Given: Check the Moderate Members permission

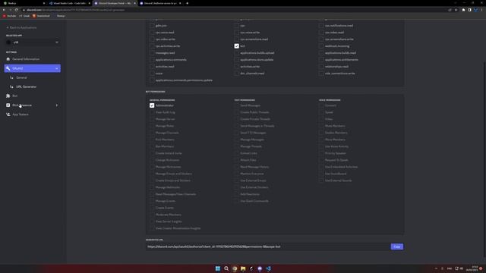Looking at the screenshot, I should point(152,215).
